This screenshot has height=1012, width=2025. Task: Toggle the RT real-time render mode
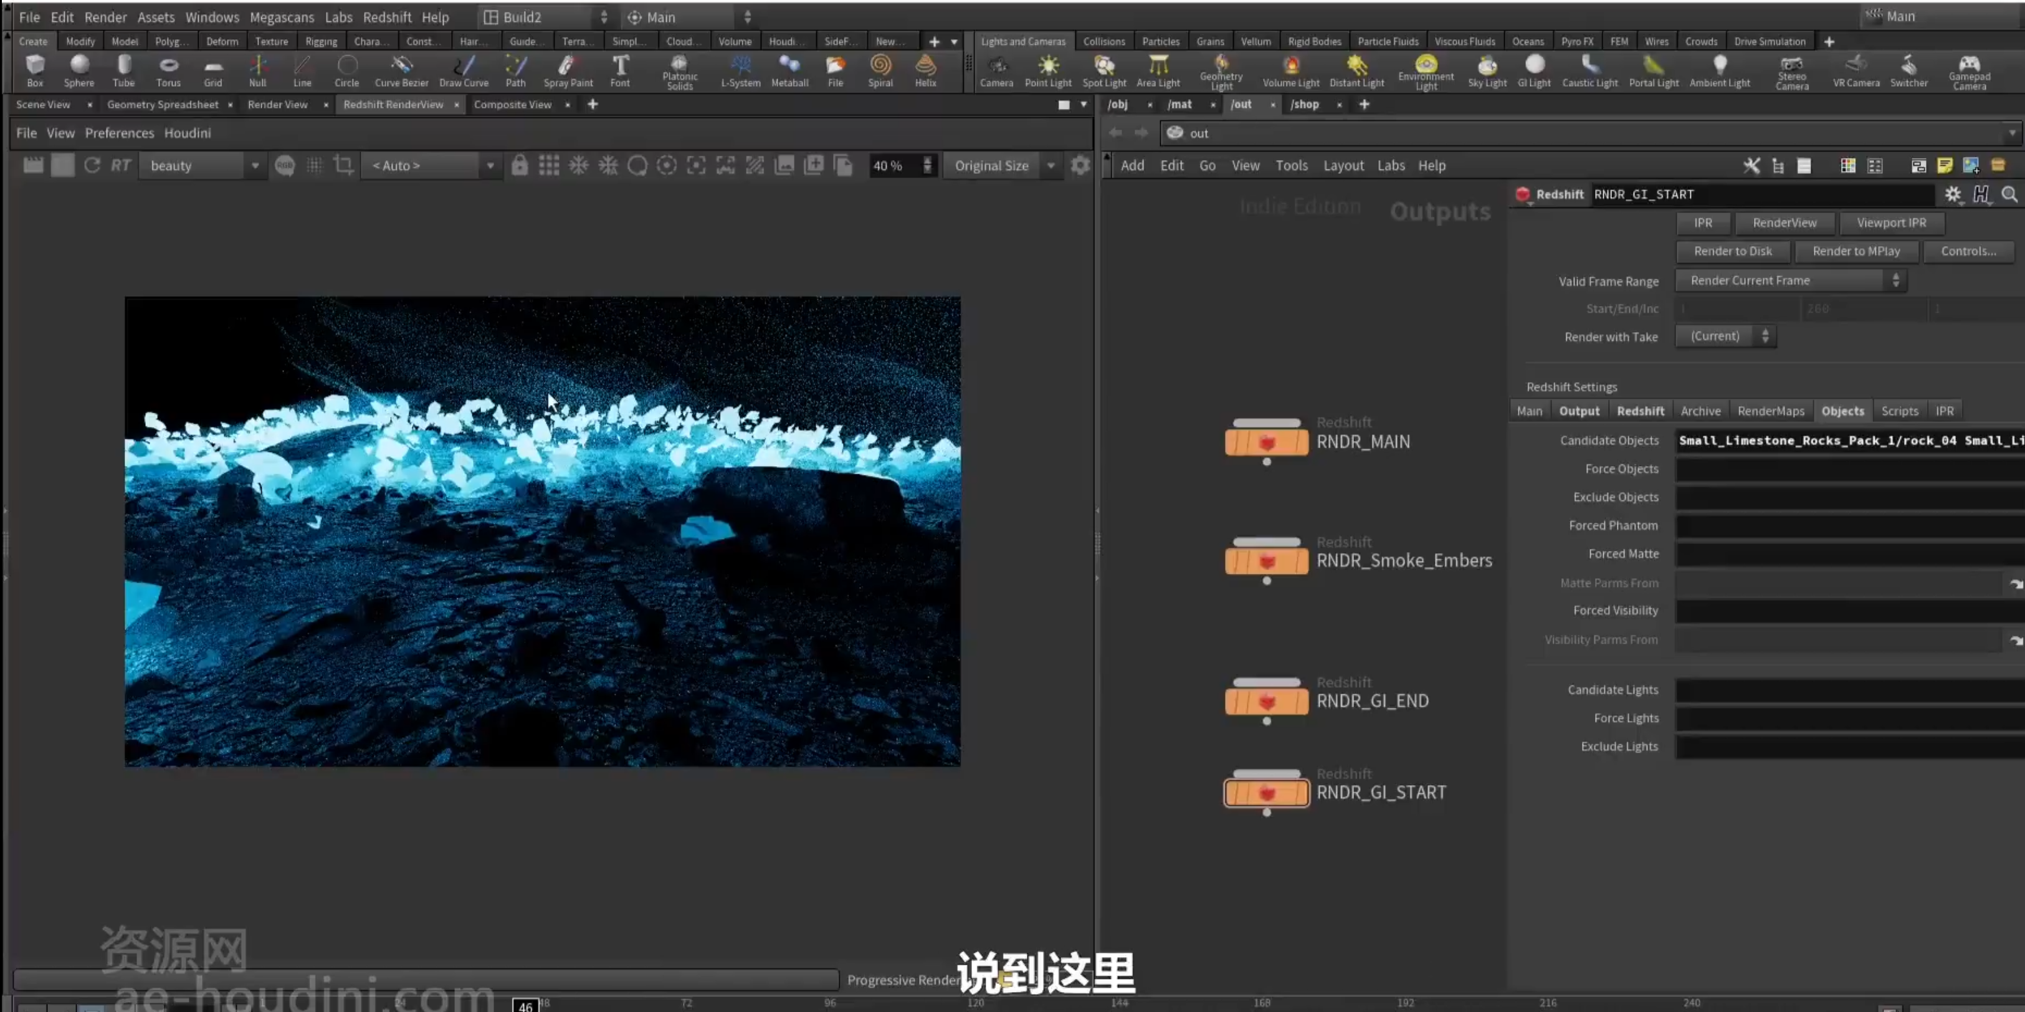point(120,165)
